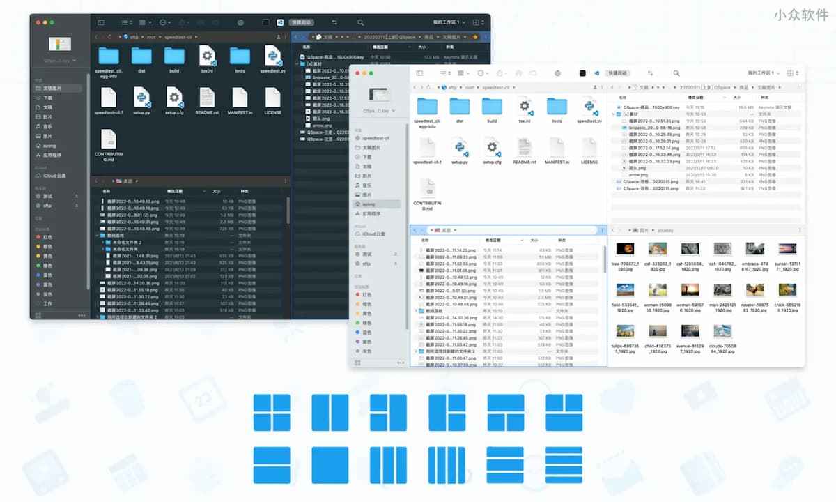Screen dimensions: 836x502
Task: Click the search magnifier in the light window
Action: 676,73
